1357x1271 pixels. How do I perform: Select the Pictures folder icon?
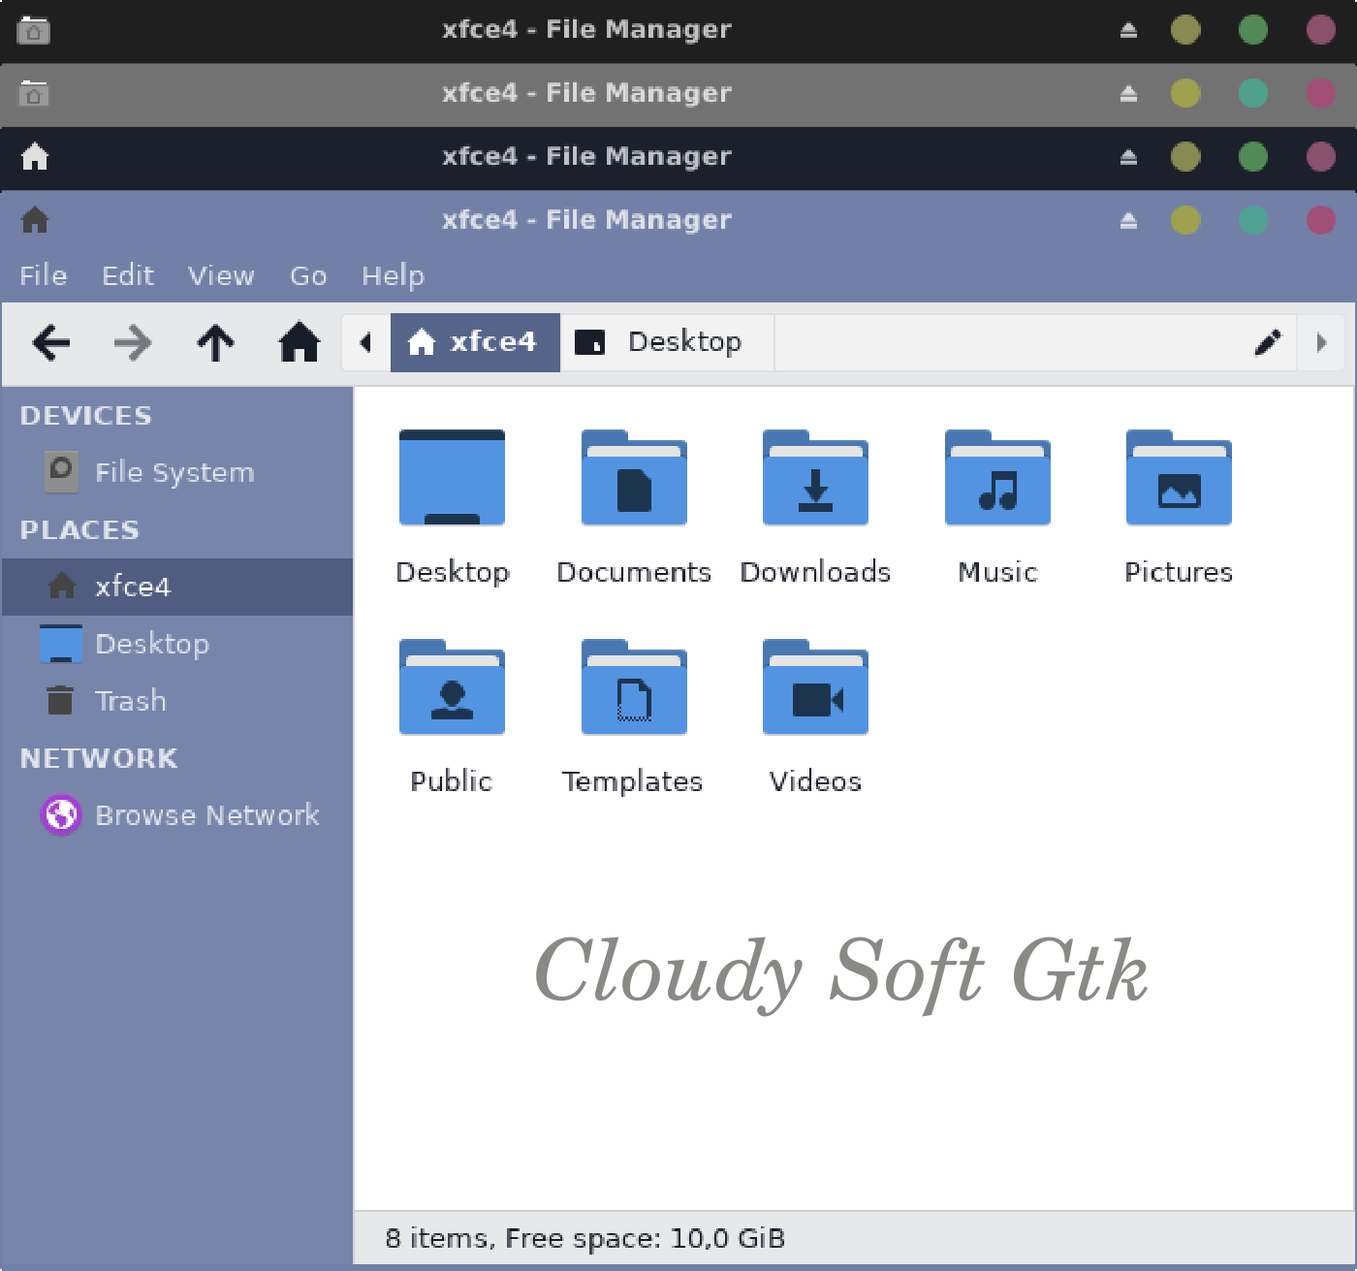point(1179,477)
